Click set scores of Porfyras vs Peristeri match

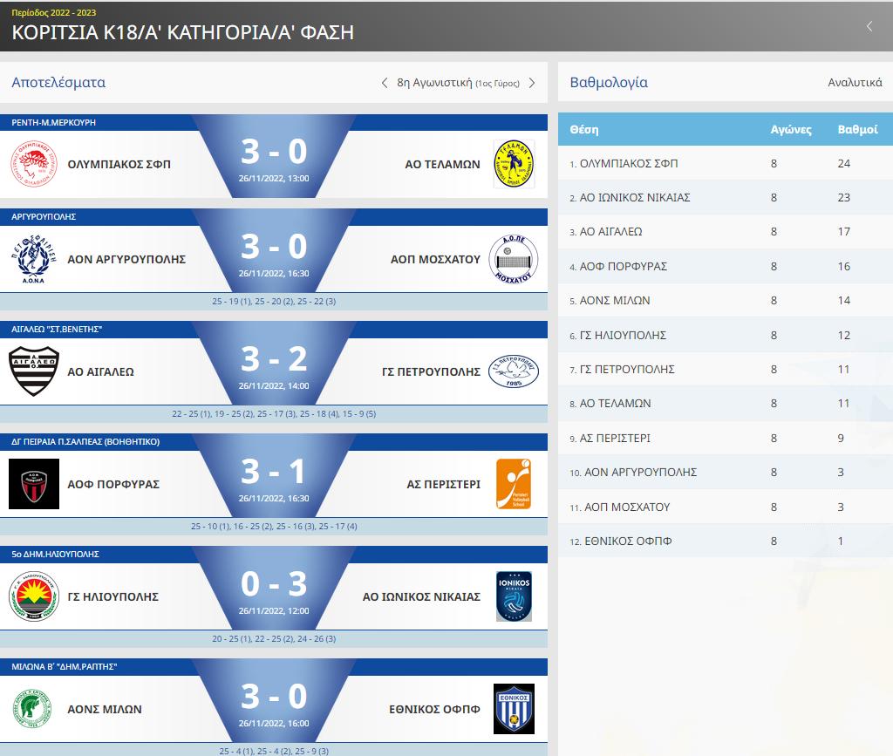[274, 527]
